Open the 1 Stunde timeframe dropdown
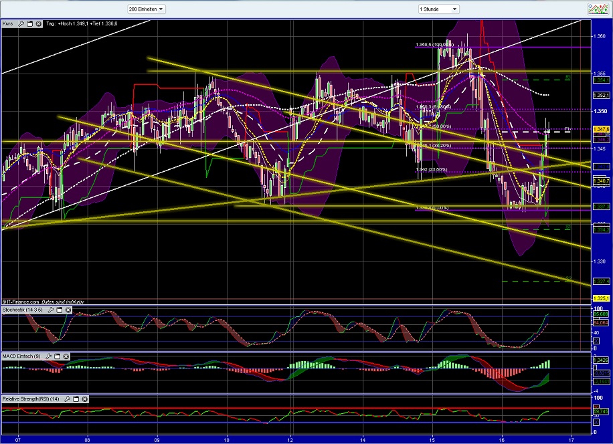The width and height of the screenshot is (613, 444). click(x=438, y=9)
